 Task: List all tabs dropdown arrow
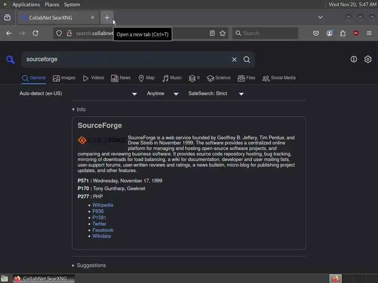(x=320, y=17)
